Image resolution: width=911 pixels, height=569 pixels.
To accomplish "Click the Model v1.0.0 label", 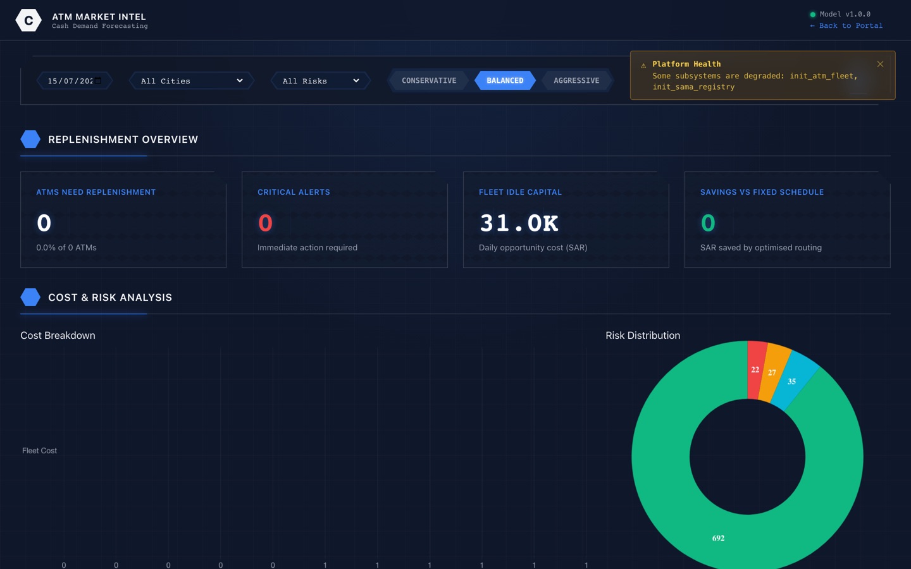I will (x=845, y=15).
